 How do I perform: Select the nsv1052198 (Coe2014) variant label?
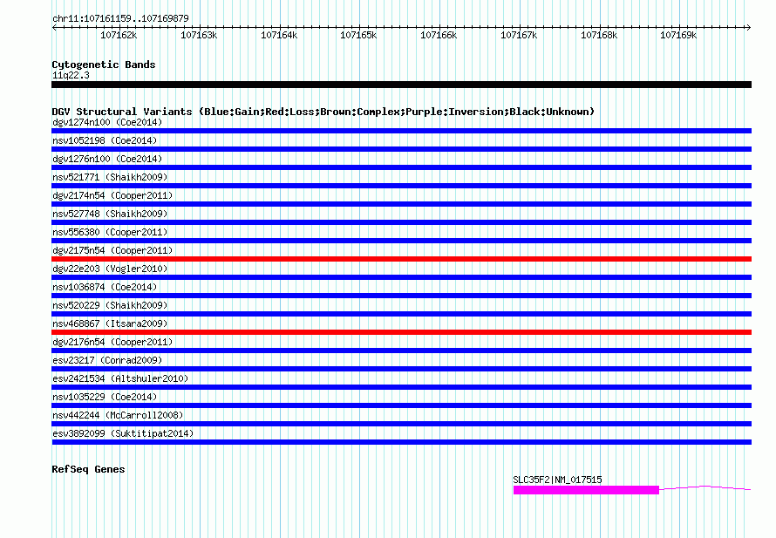[x=105, y=140]
